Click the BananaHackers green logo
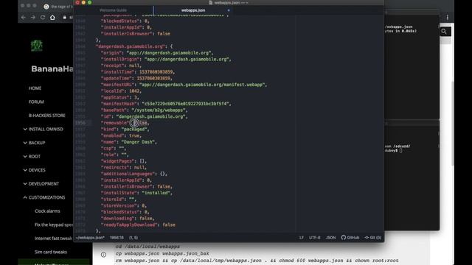 point(37,46)
